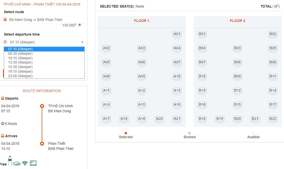Click the FLOOR 2 heading

click(237, 21)
